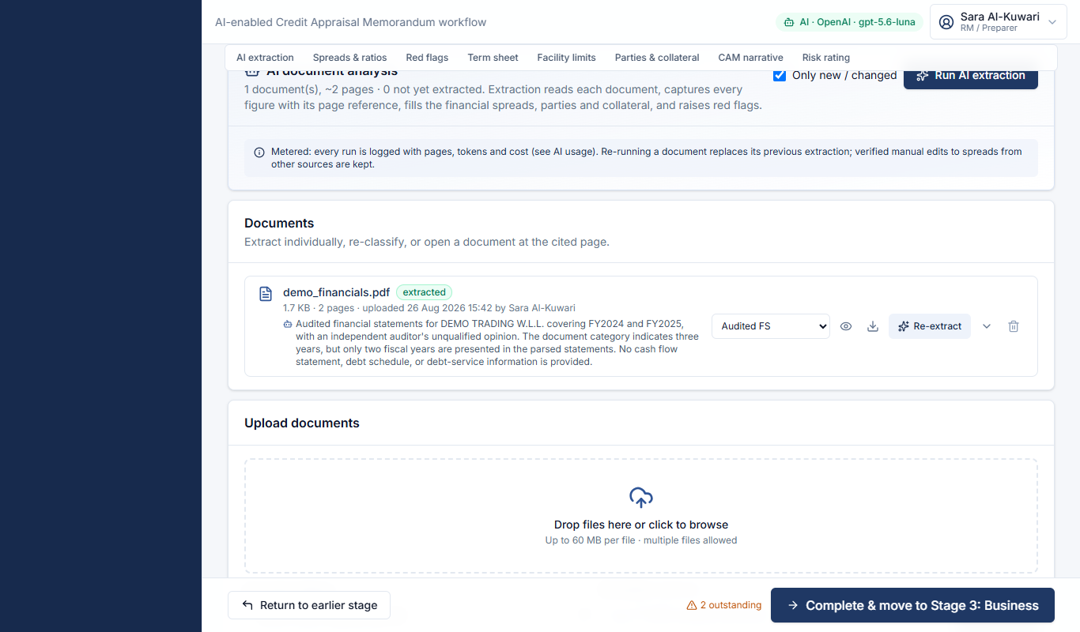Viewport: 1080px width, 632px height.
Task: Switch to the Spreads & ratios tab
Action: [x=349, y=58]
